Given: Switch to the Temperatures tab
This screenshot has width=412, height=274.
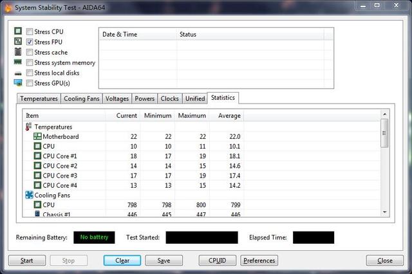Looking at the screenshot, I should point(39,98).
